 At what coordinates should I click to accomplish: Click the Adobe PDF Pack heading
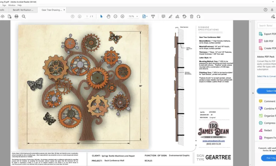(266, 57)
